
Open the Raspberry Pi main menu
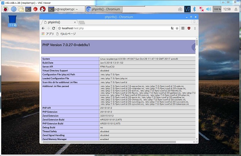click(x=5, y=9)
